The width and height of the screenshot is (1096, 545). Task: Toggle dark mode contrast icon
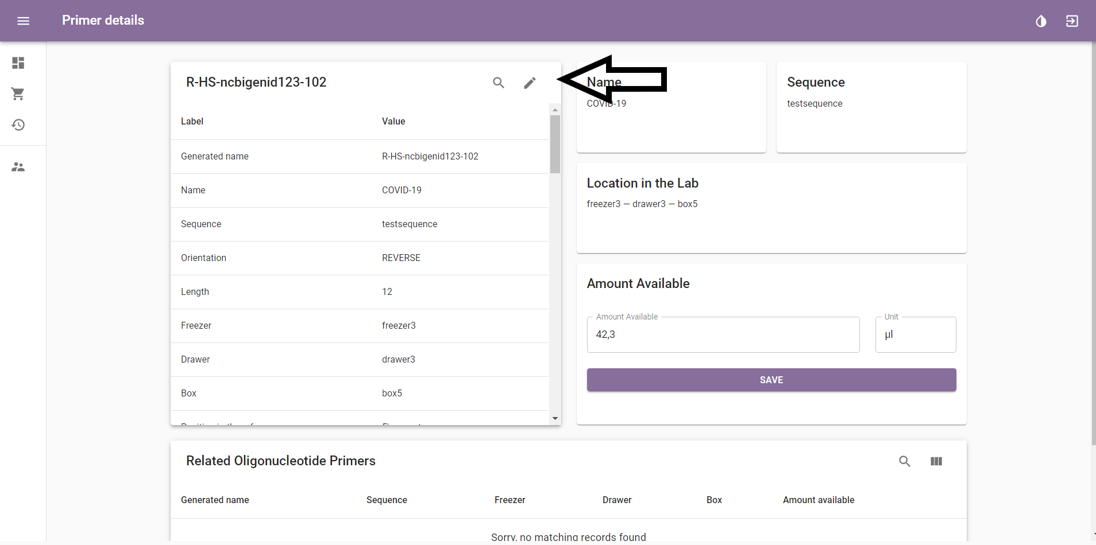coord(1041,21)
